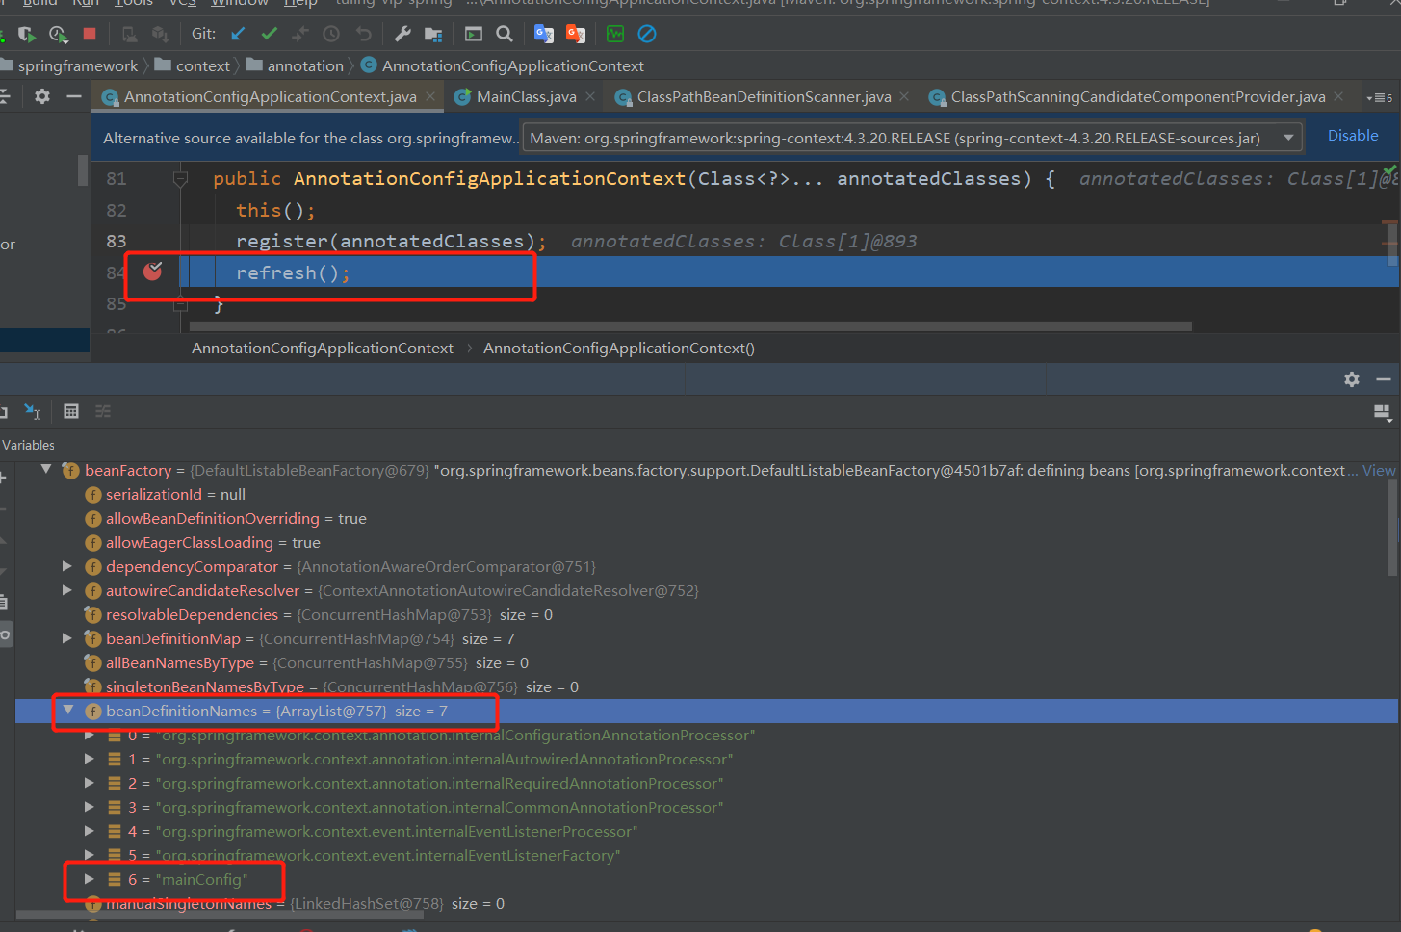Click the Disable link for alternative source
This screenshot has width=1401, height=932.
pyautogui.click(x=1353, y=136)
